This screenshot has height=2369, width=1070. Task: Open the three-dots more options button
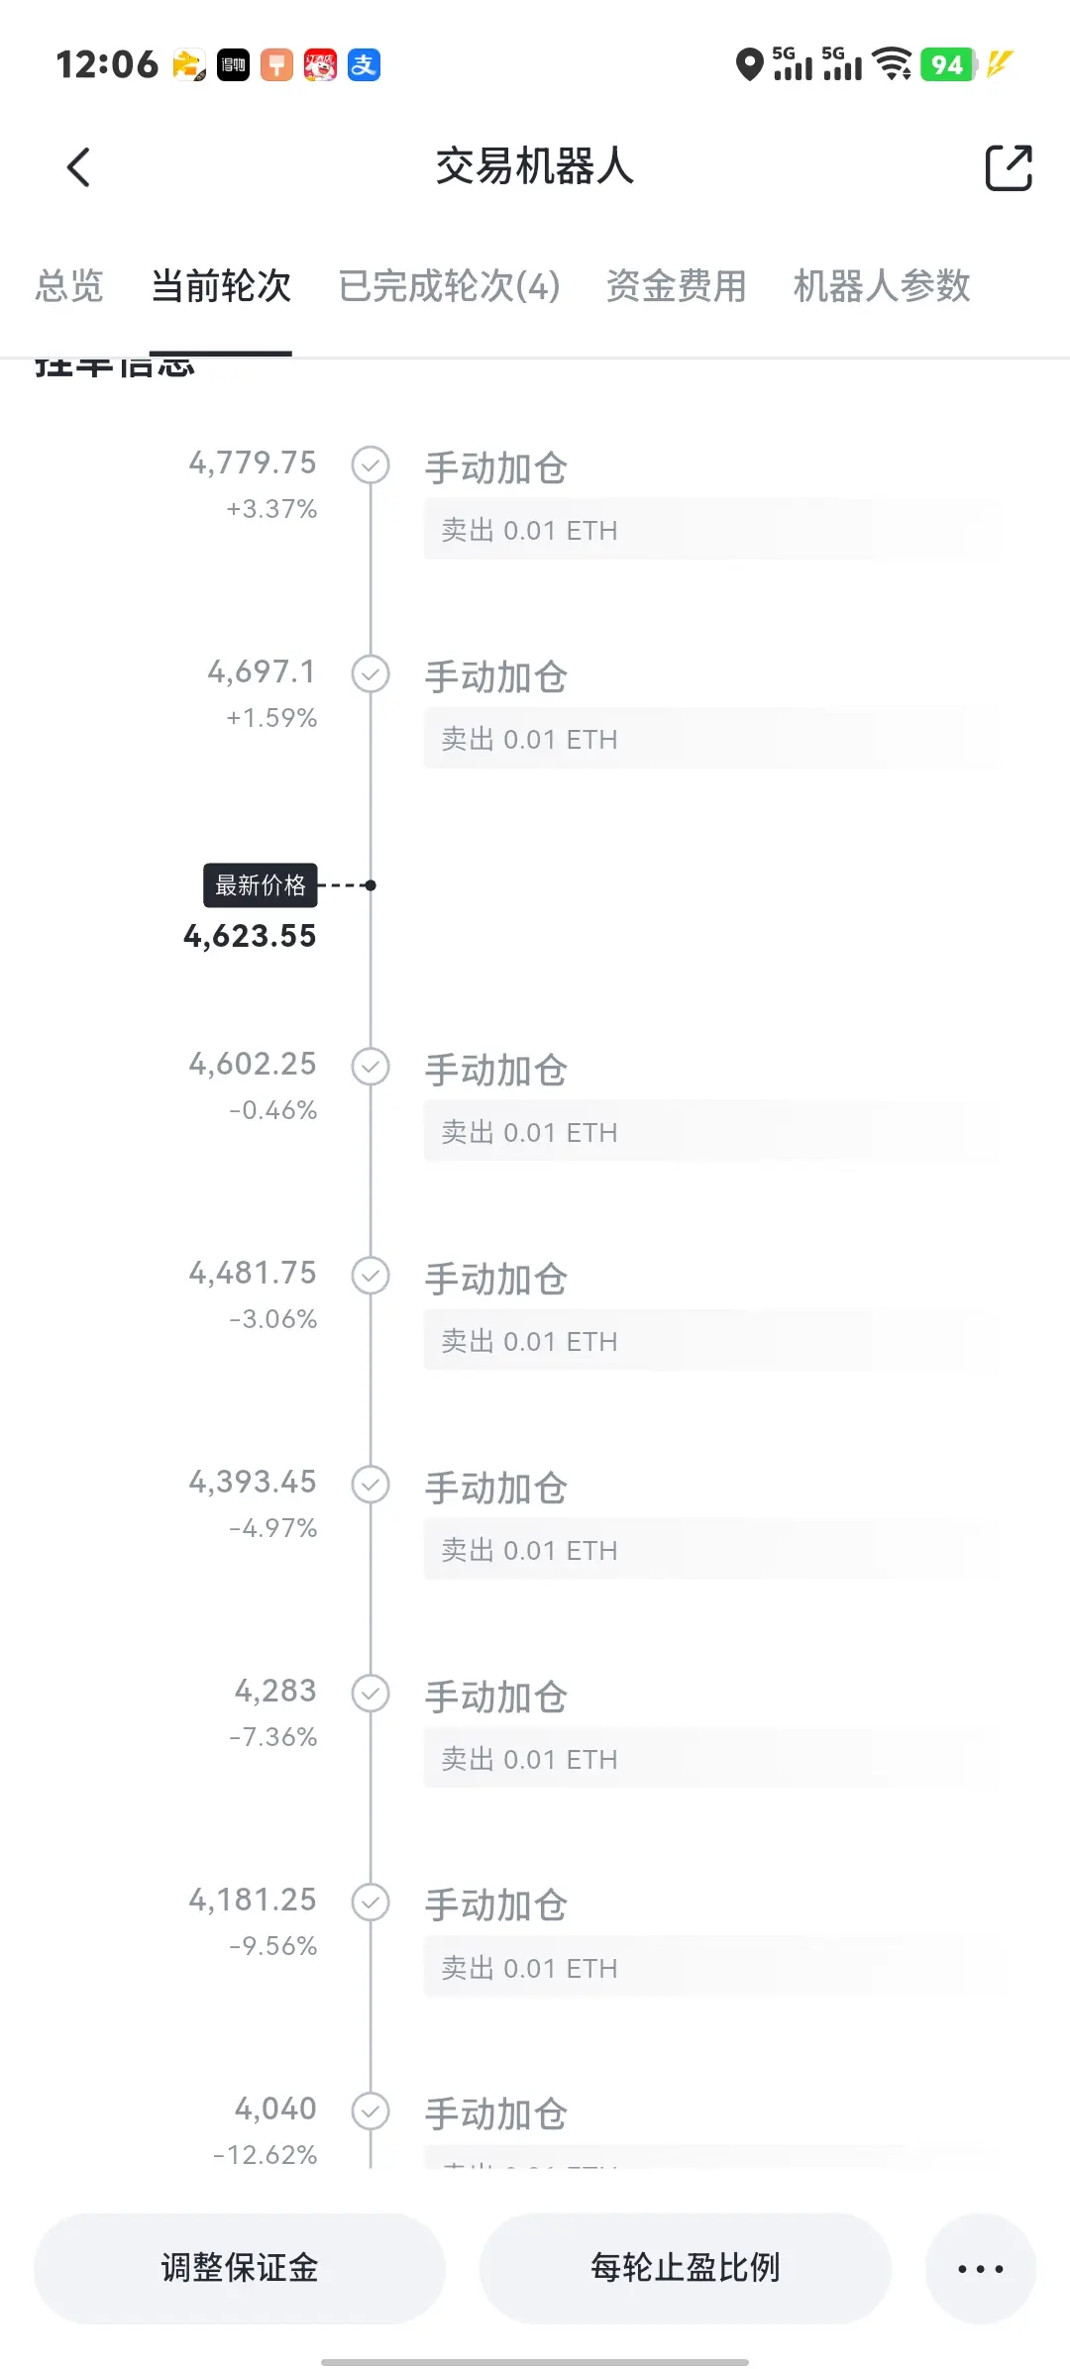coord(981,2268)
